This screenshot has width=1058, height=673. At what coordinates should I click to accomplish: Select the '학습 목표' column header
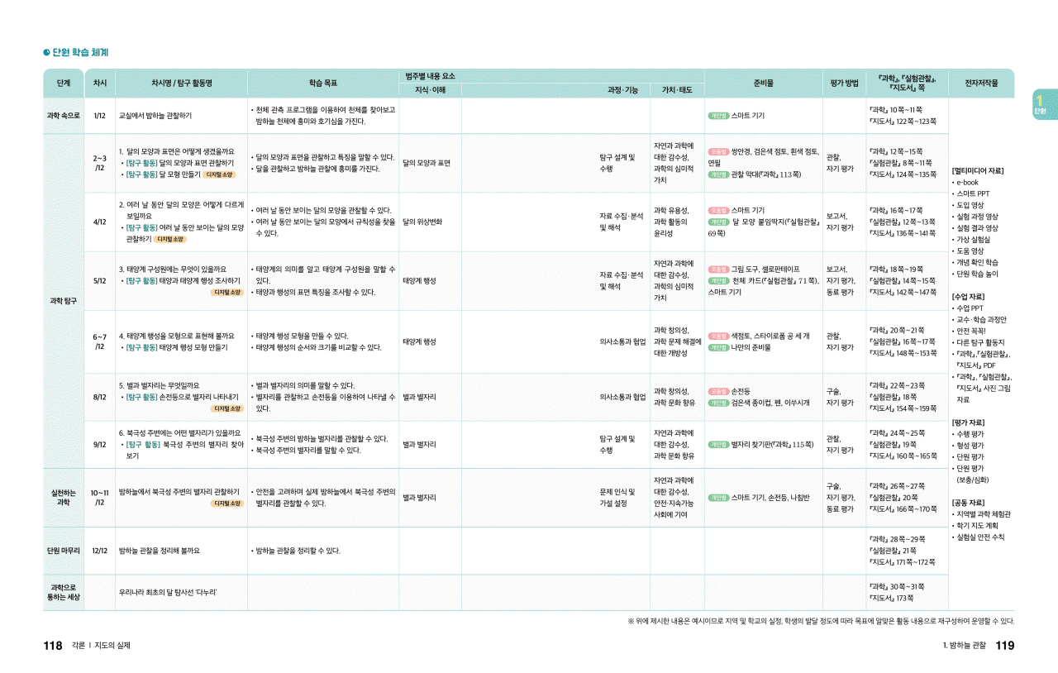click(x=322, y=84)
